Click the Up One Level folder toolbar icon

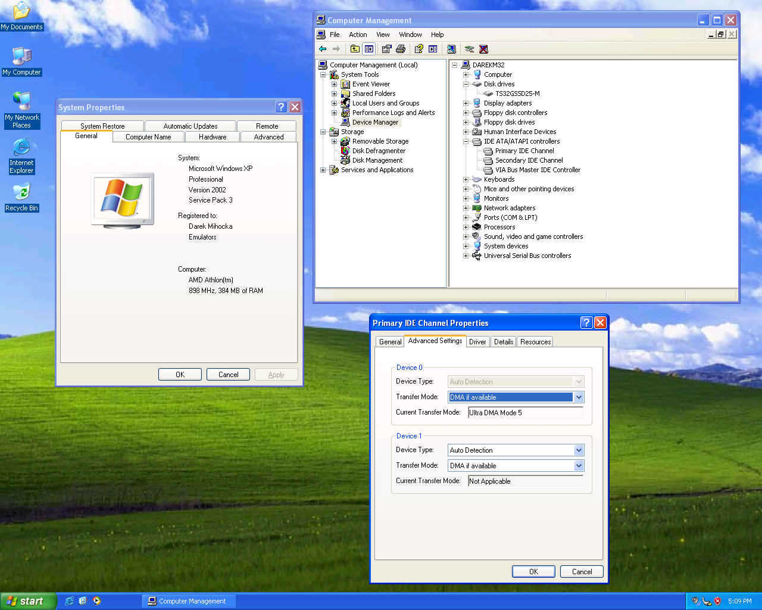tap(355, 49)
